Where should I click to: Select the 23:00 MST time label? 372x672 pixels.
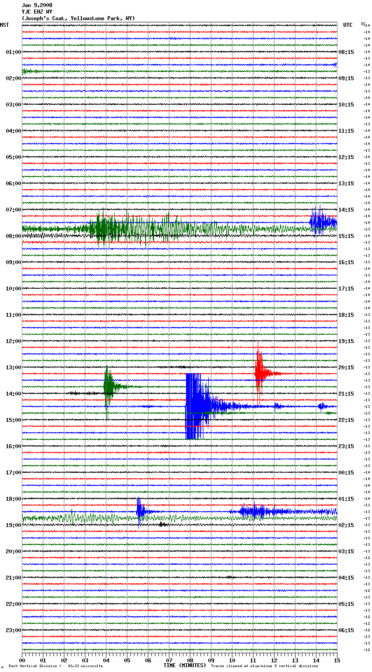pos(14,630)
